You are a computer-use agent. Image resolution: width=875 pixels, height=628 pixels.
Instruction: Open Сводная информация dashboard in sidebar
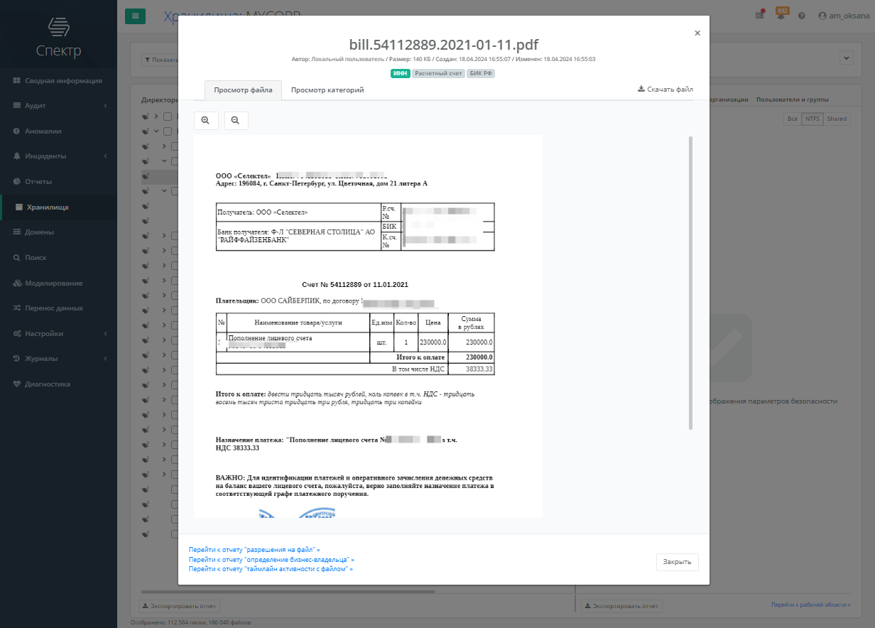tap(58, 80)
